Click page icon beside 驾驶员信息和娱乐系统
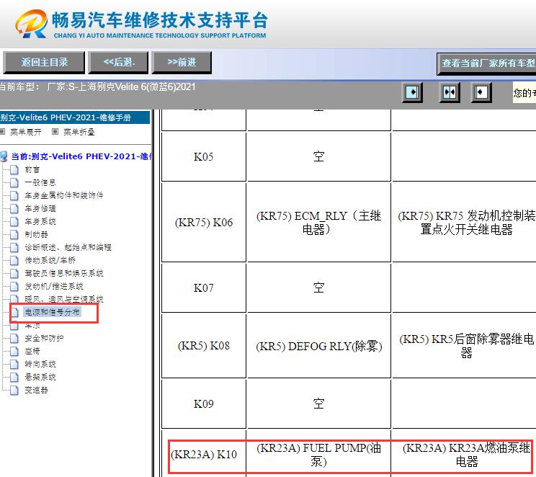Screen dimensions: 536x477 [x=14, y=274]
